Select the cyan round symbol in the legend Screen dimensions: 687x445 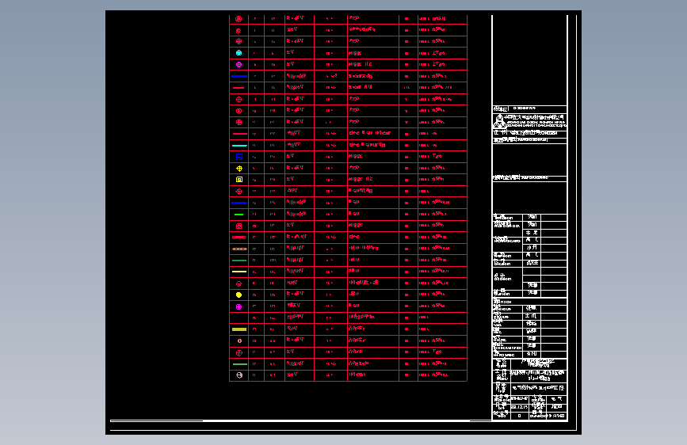(x=239, y=52)
